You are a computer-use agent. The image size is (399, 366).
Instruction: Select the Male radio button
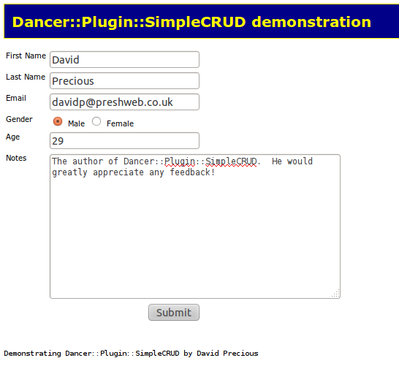[x=58, y=121]
